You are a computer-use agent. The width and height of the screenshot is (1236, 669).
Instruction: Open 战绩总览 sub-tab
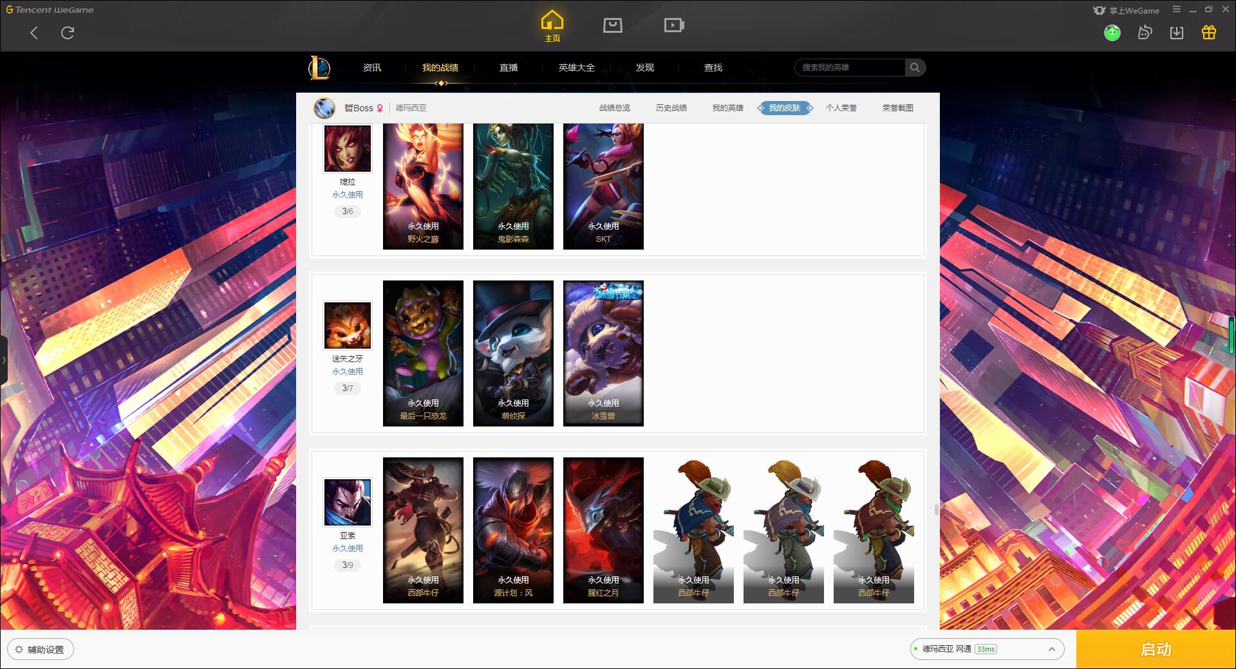point(615,108)
